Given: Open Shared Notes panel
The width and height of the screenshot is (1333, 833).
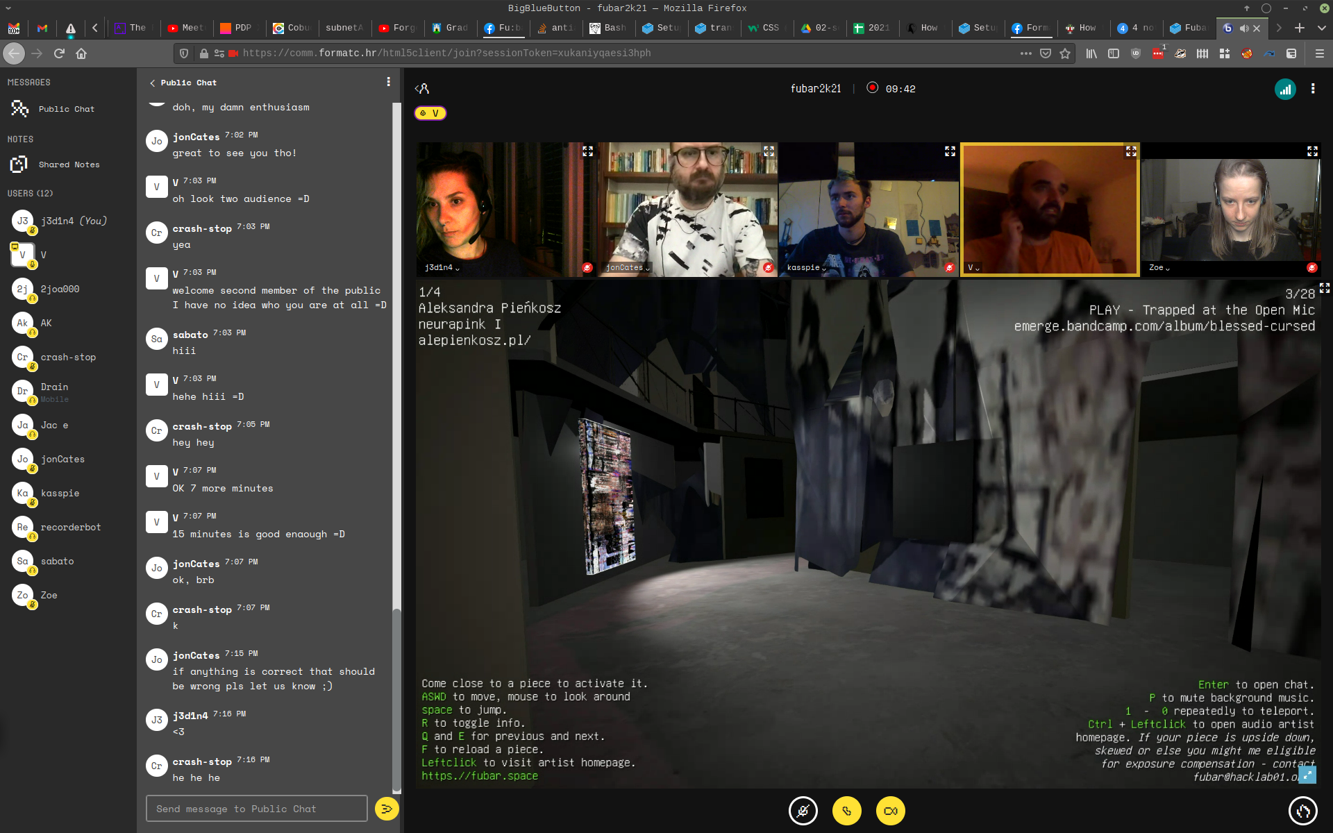Looking at the screenshot, I should coord(68,165).
